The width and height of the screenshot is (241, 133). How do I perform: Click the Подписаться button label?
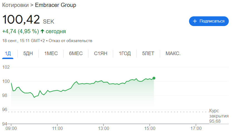click(212, 21)
